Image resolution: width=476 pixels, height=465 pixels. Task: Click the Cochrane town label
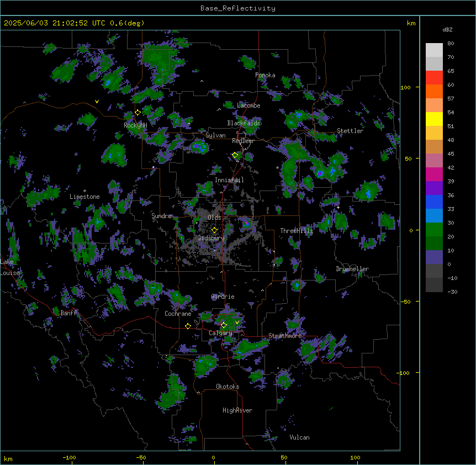click(x=178, y=314)
